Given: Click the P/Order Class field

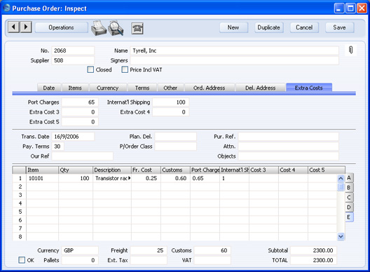Looking at the screenshot, I should (x=176, y=147).
